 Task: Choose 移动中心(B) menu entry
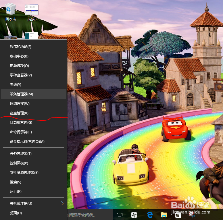[x=34, y=56]
